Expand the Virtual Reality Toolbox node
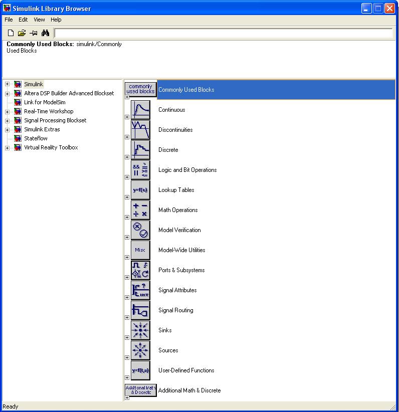Screen dimensions: 399x412 [8, 148]
